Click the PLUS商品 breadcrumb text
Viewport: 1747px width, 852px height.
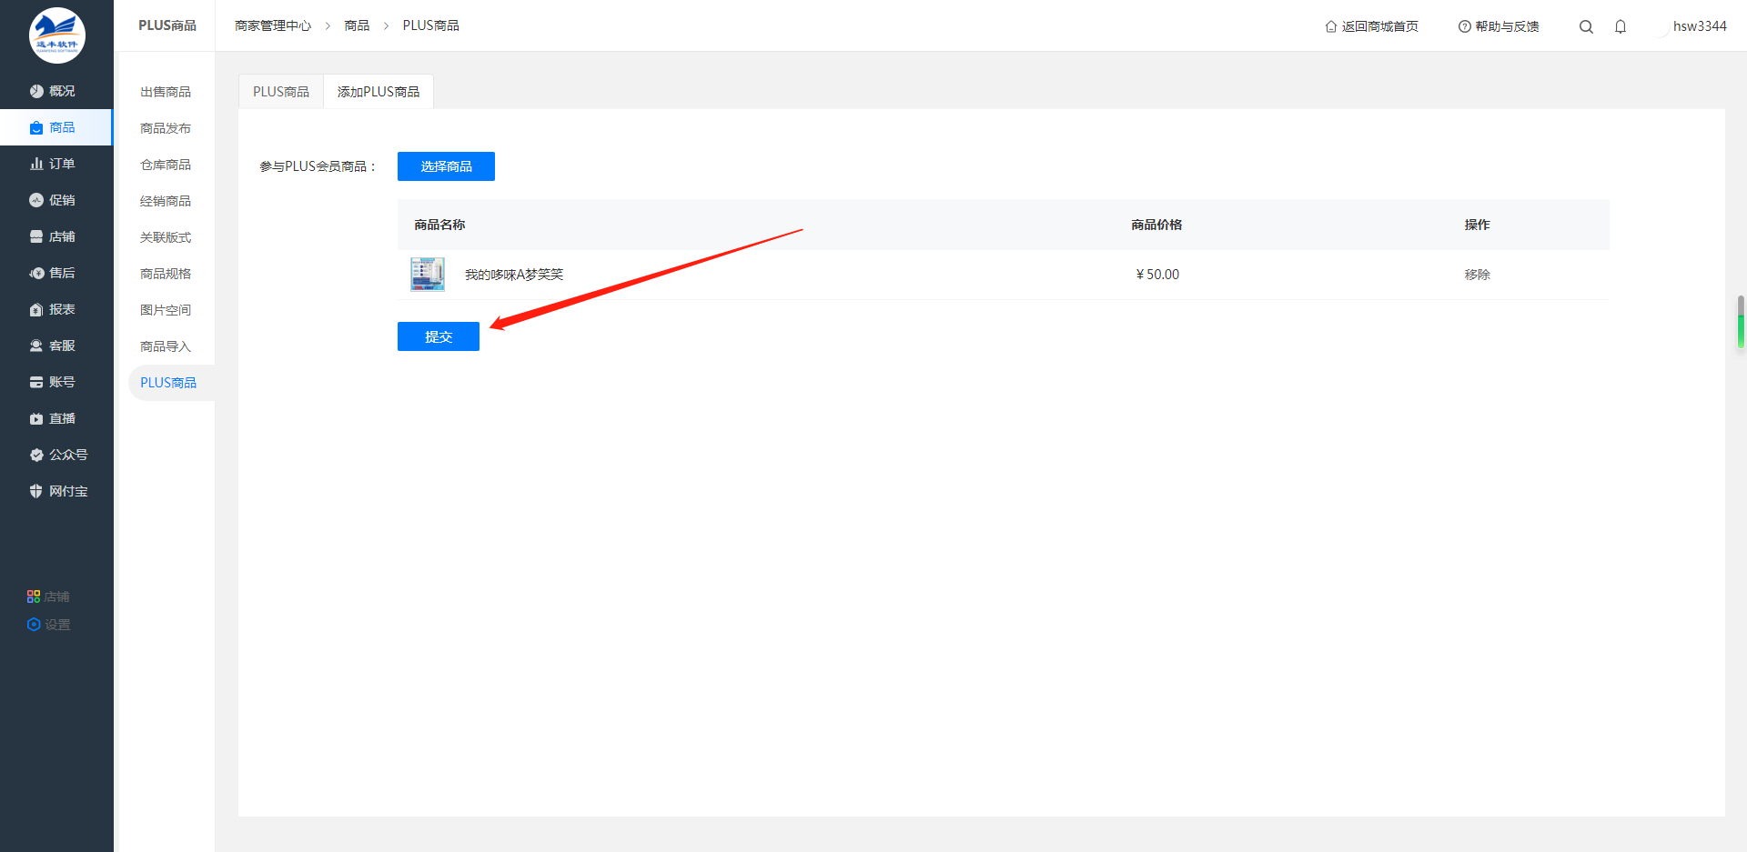coord(430,25)
